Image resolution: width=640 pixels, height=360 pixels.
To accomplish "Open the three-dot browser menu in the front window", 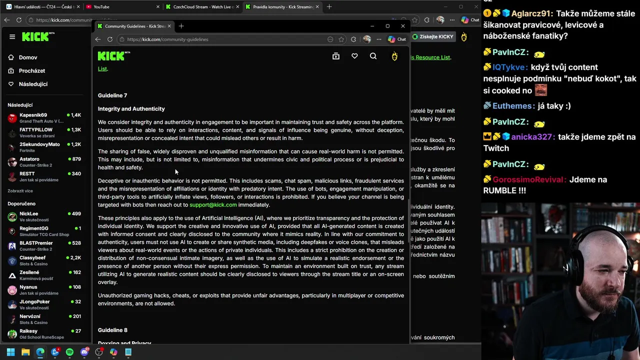I will point(378,39).
